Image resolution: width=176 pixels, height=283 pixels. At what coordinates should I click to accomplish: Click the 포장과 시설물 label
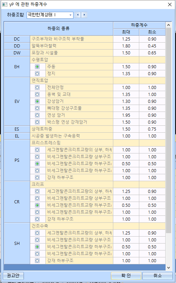coord(45,53)
